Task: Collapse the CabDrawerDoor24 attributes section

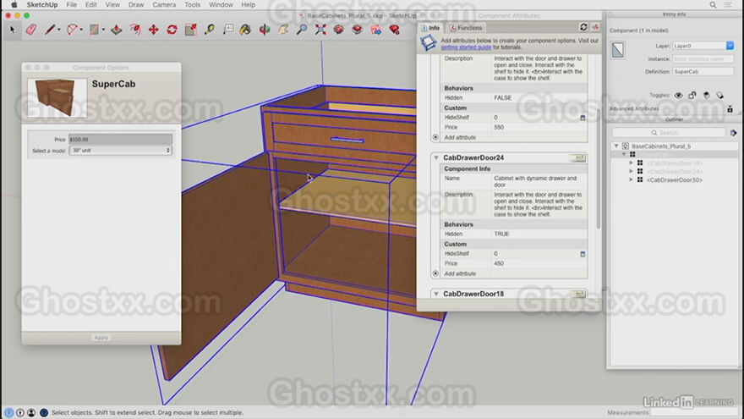Action: pos(436,157)
